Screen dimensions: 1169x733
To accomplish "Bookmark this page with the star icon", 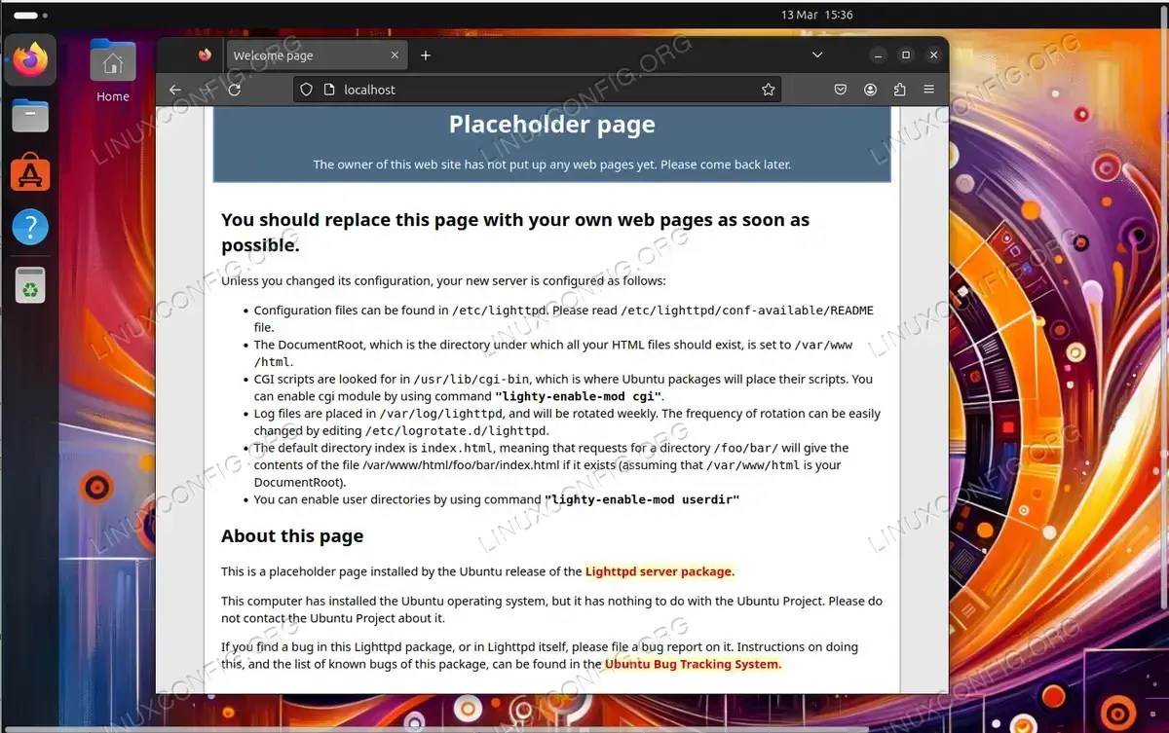I will [768, 90].
